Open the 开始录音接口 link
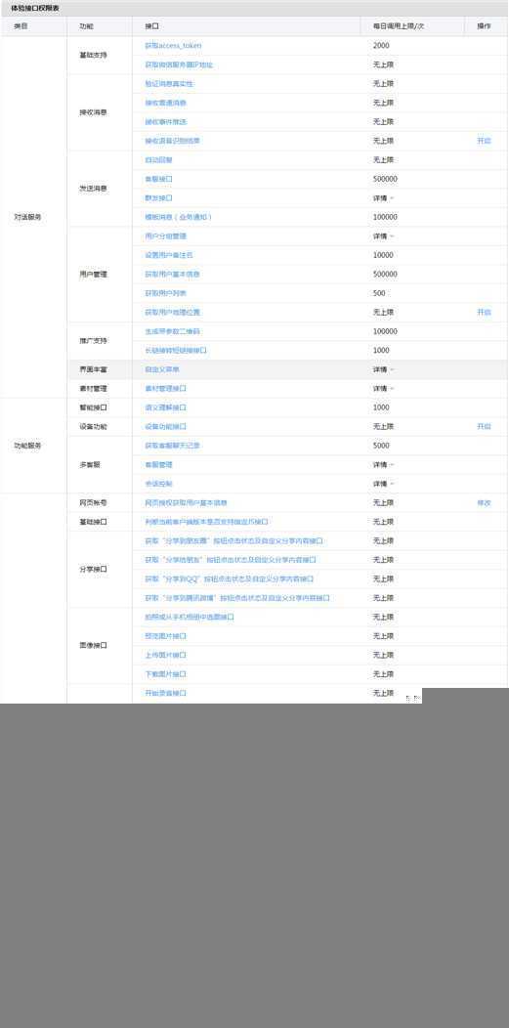Screen dimensions: 509x1028 click(166, 693)
